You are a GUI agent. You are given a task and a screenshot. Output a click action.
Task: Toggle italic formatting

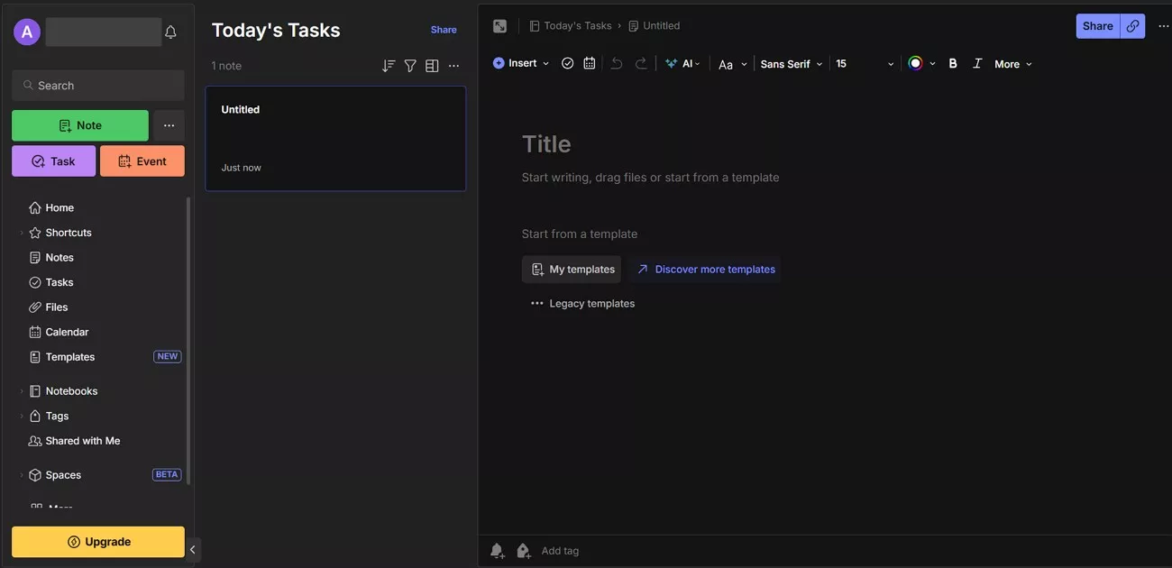[977, 64]
